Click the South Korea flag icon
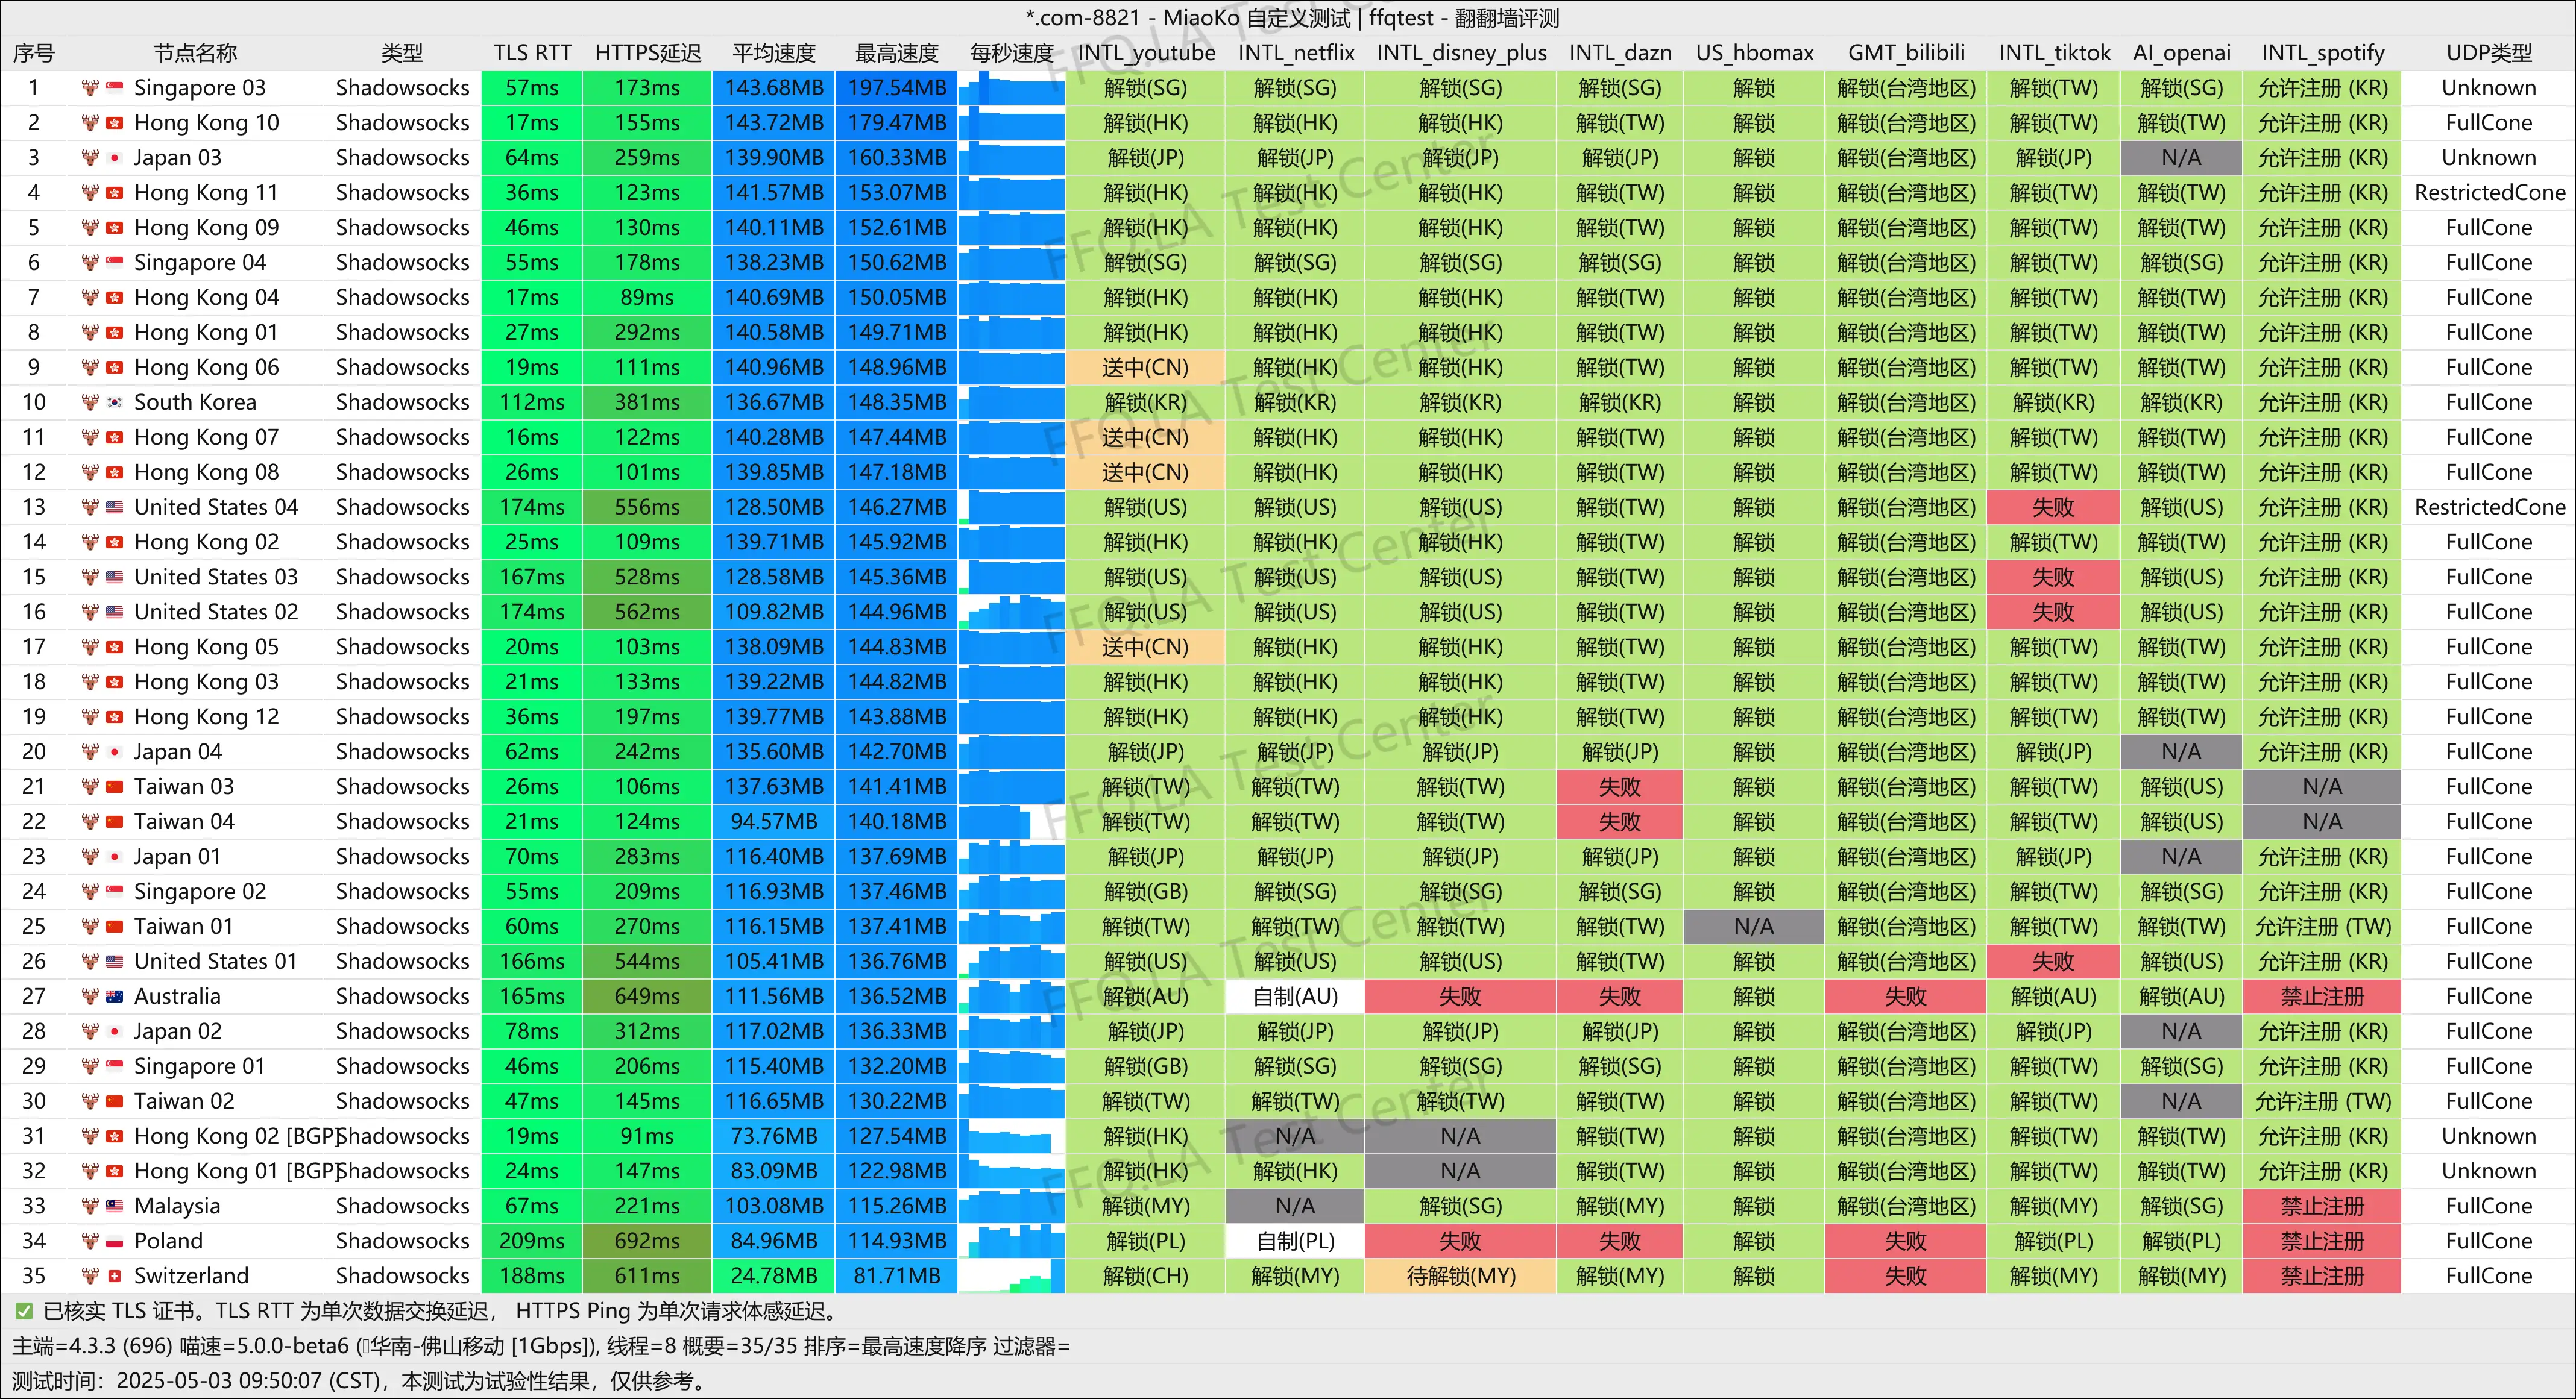The width and height of the screenshot is (2576, 1399). [115, 402]
